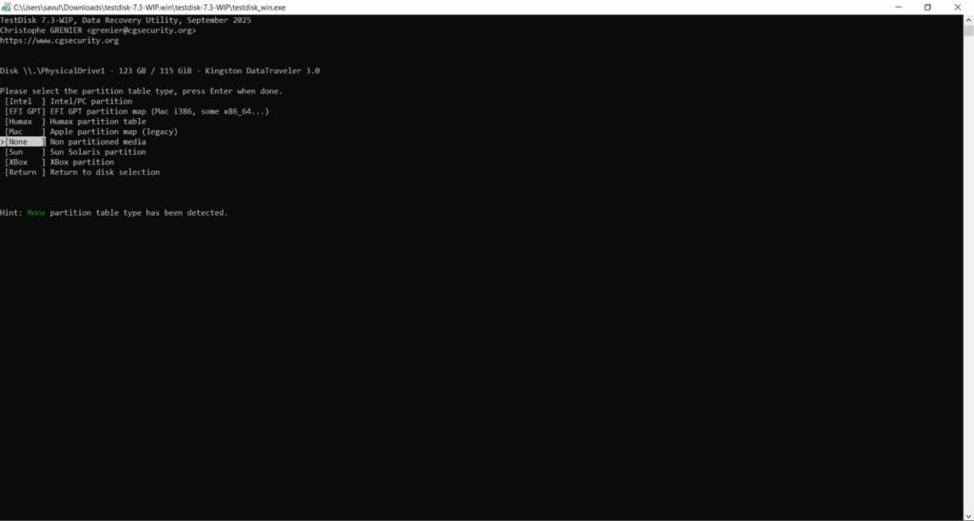Click the https://www.cgsecurity.org URL text
974x521 pixels.
59,40
